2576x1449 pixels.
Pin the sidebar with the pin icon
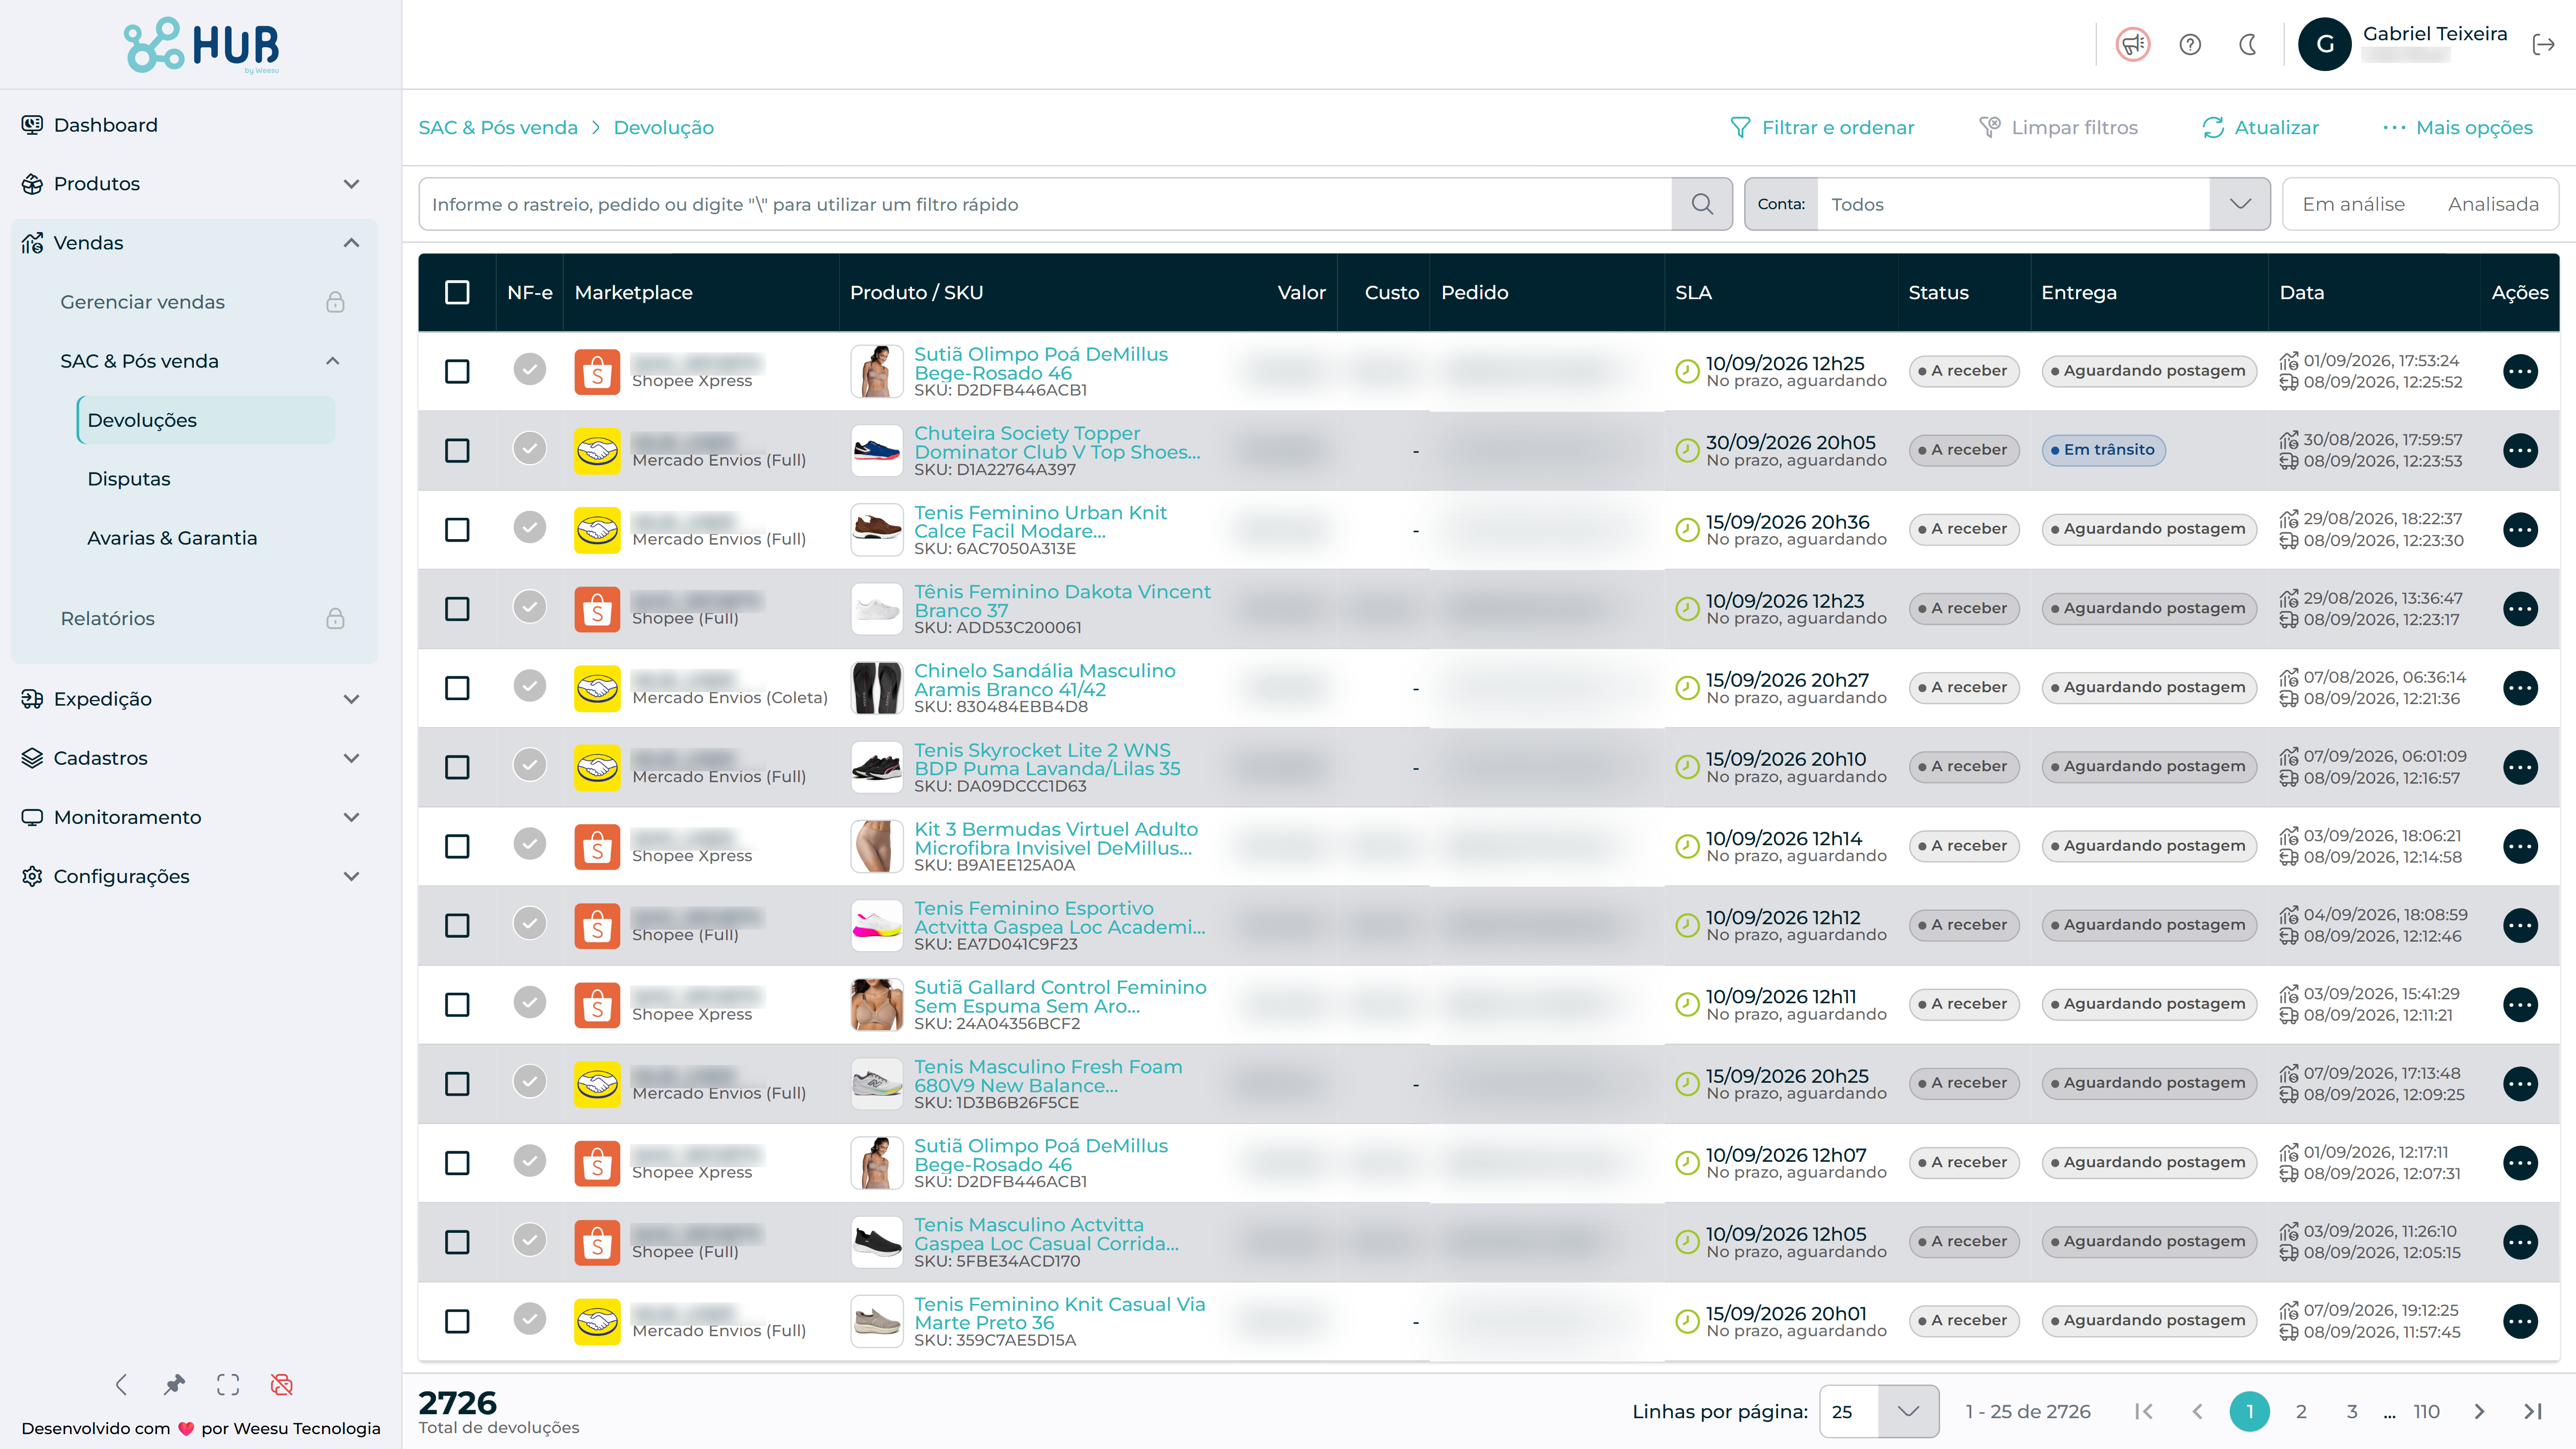pyautogui.click(x=175, y=1385)
